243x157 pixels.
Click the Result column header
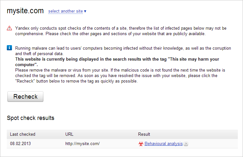click(x=144, y=134)
